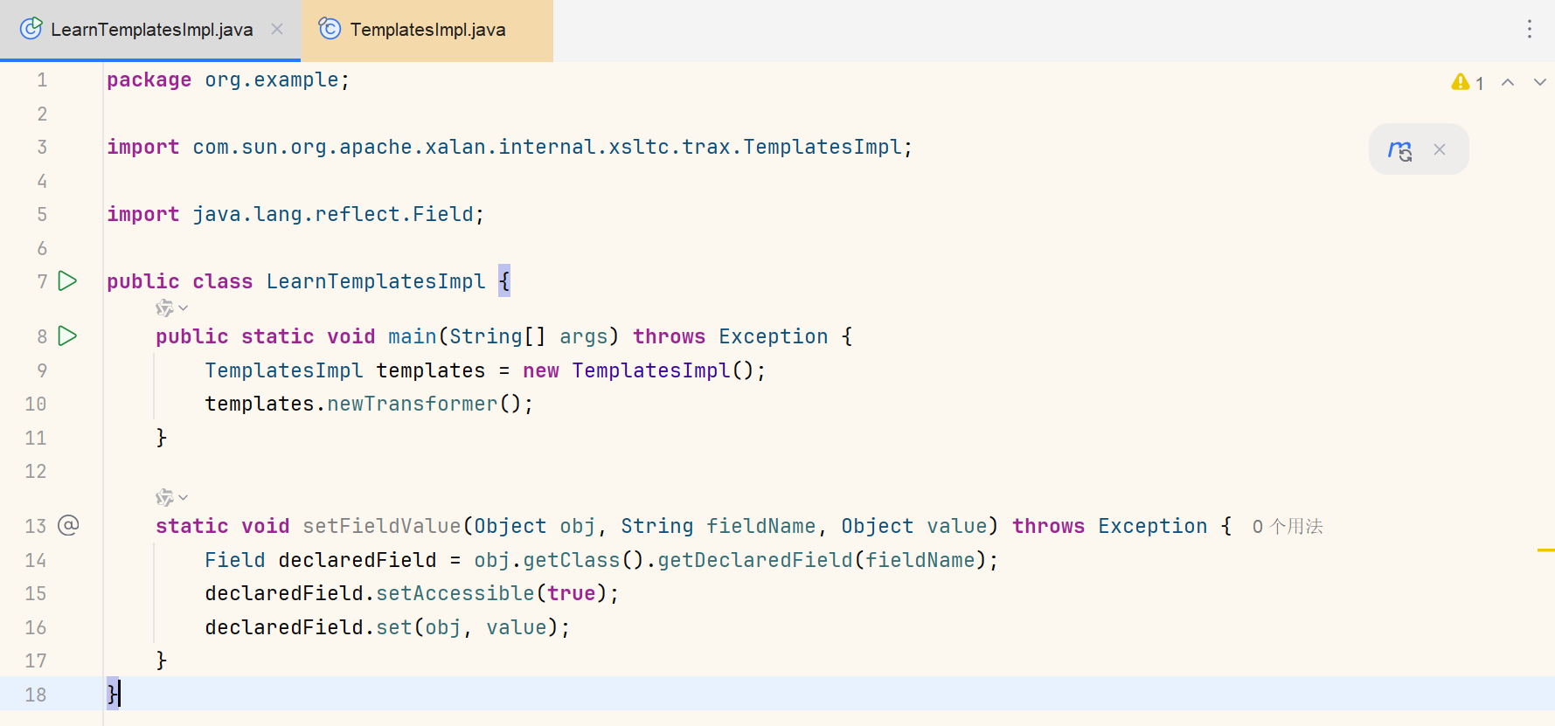Open the editor tabs three-dot menu
Screen dimensions: 1555x726
(1529, 30)
